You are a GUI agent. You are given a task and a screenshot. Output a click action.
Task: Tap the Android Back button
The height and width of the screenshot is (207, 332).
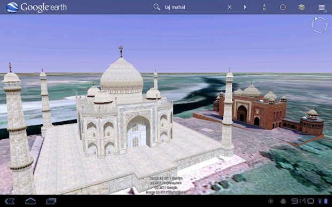pyautogui.click(x=10, y=201)
